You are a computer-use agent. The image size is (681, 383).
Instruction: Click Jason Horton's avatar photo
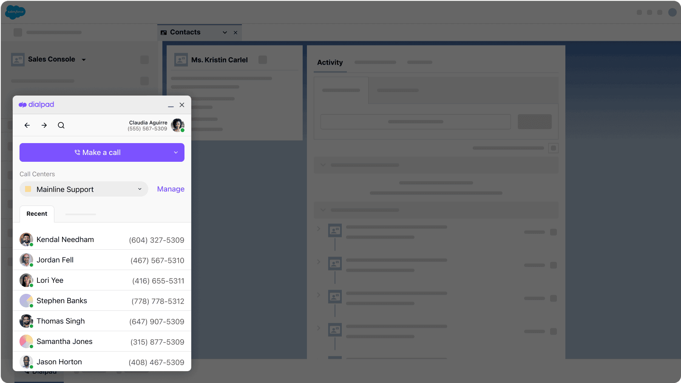pos(26,362)
